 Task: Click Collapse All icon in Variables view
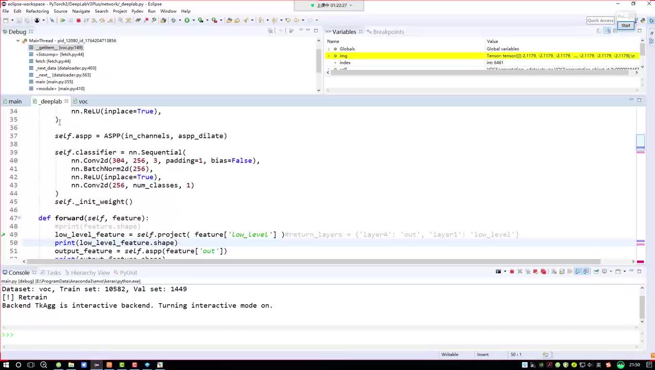[615, 31]
